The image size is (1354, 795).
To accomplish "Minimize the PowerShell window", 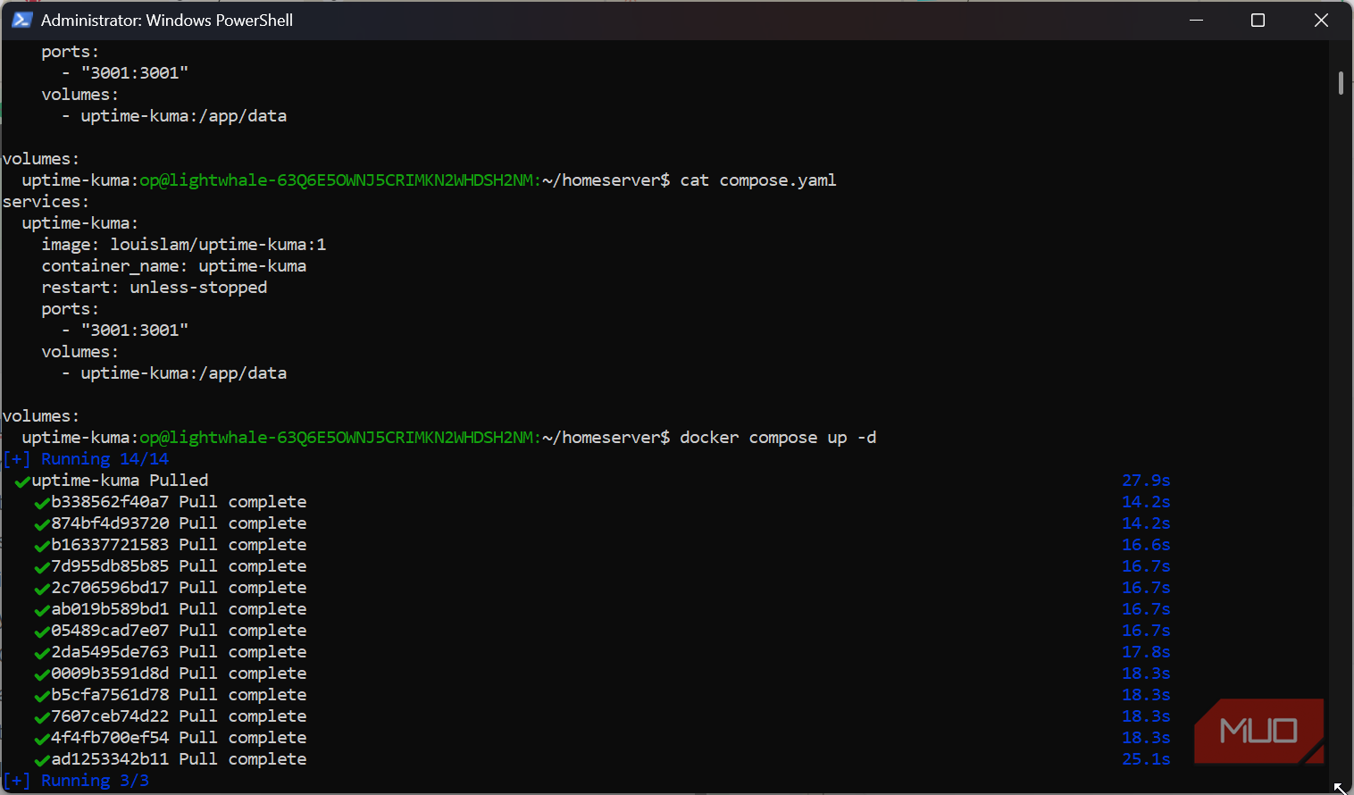I will (1196, 20).
